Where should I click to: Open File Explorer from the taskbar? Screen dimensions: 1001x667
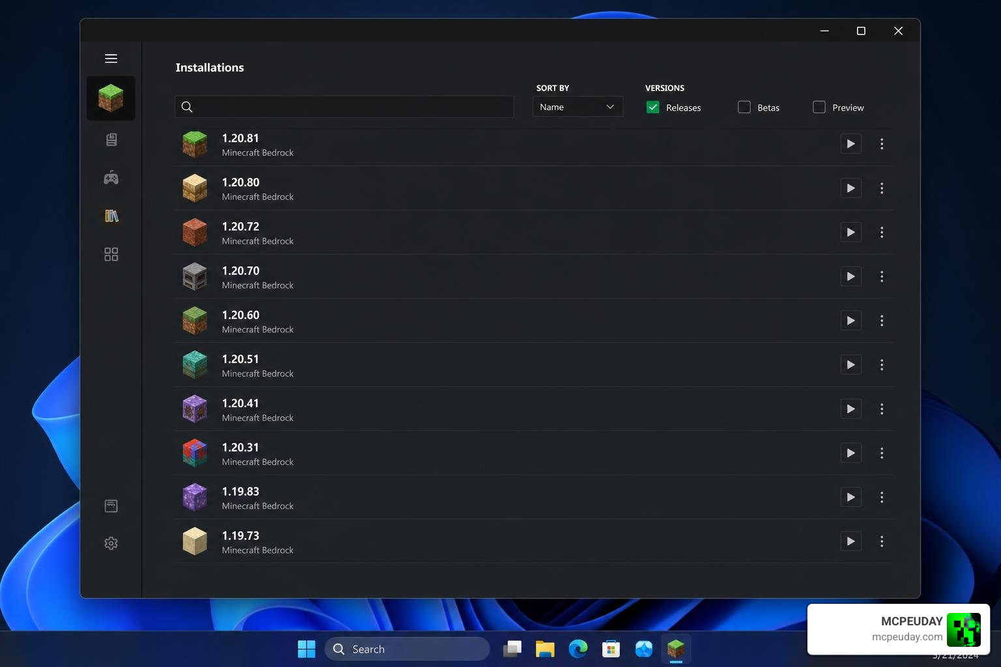pyautogui.click(x=545, y=649)
